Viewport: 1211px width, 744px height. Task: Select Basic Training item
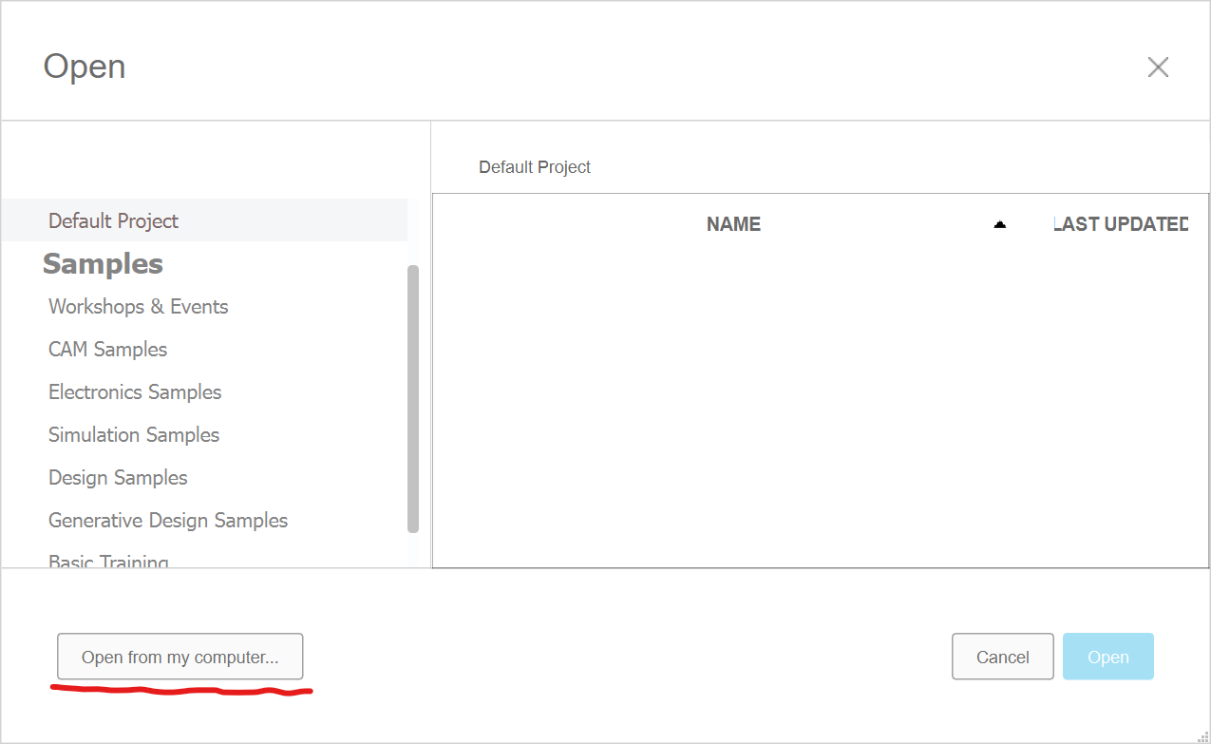coord(108,561)
